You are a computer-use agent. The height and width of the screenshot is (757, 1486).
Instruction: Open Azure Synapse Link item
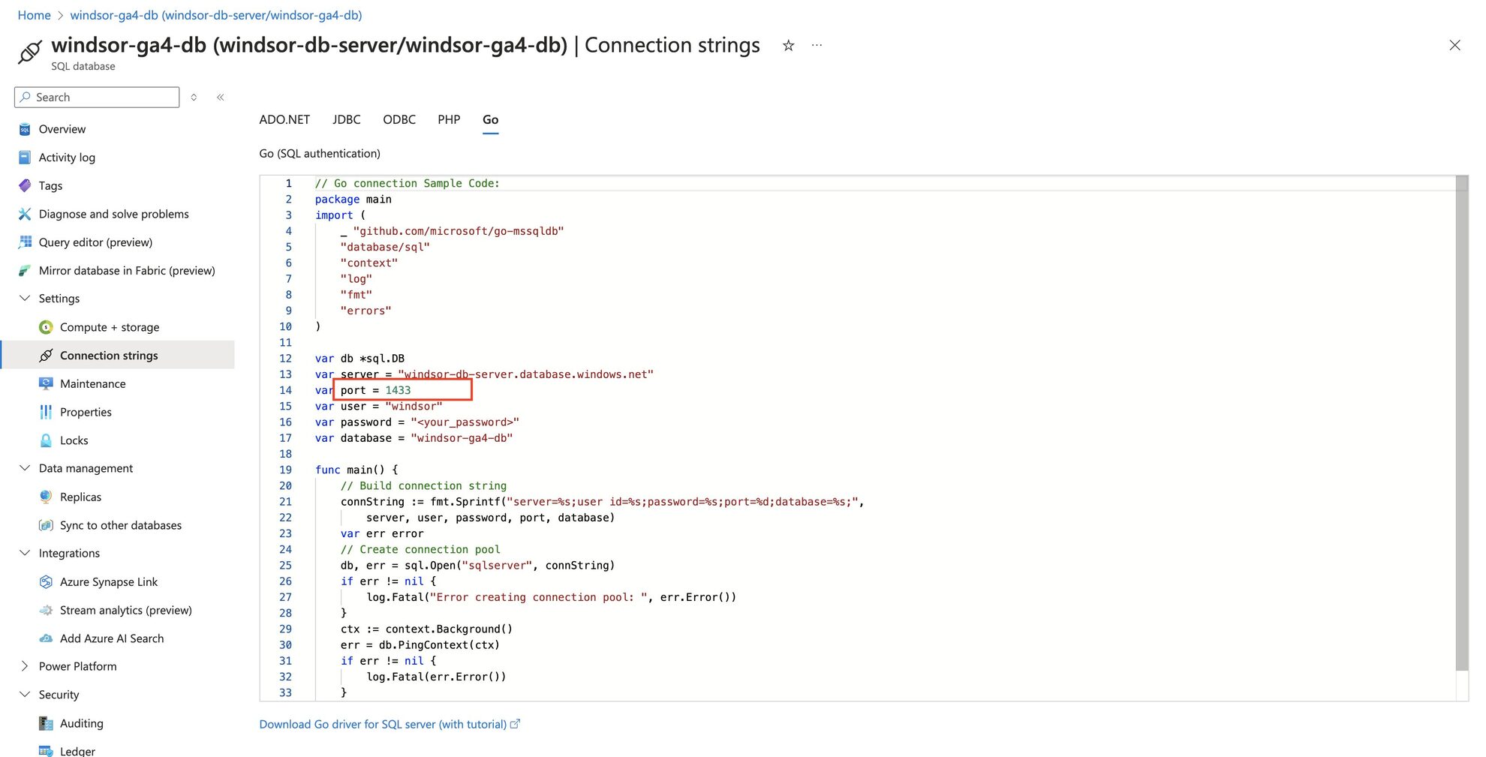click(109, 581)
